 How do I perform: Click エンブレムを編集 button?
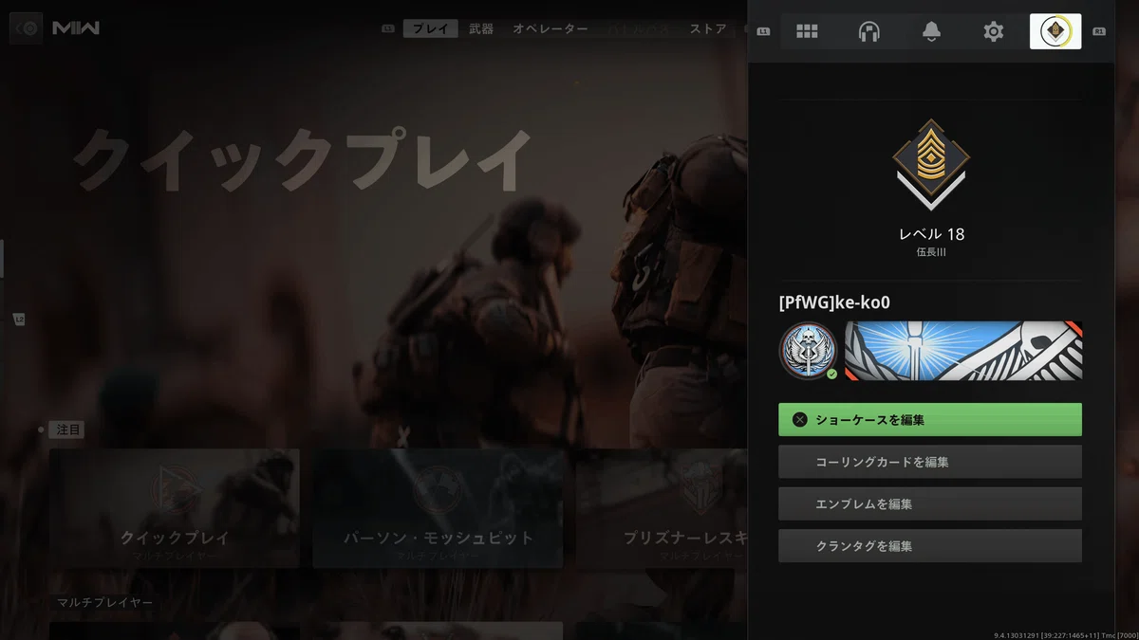930,503
